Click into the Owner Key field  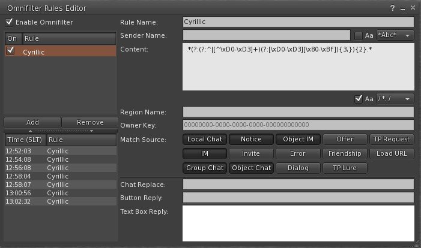click(298, 125)
